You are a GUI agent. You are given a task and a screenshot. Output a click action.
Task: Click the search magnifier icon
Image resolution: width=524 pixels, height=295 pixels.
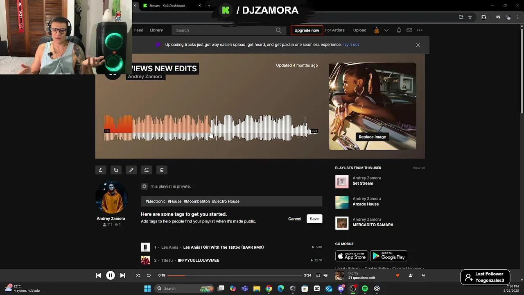pos(278,30)
